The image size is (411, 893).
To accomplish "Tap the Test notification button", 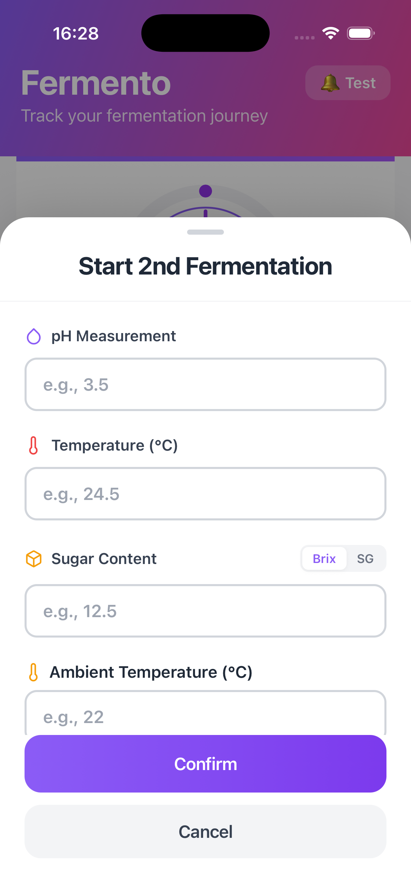I will (x=348, y=83).
